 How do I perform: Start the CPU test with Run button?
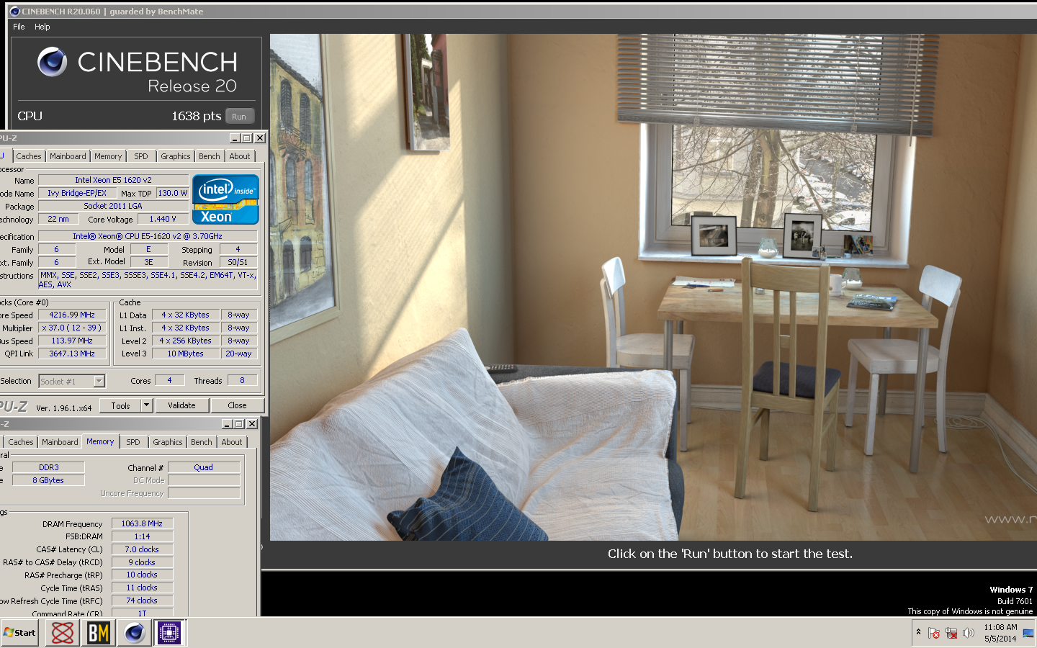click(x=239, y=117)
